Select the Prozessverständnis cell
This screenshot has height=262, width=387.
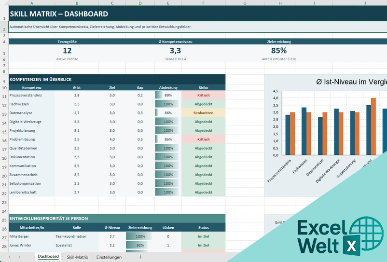click(31, 95)
